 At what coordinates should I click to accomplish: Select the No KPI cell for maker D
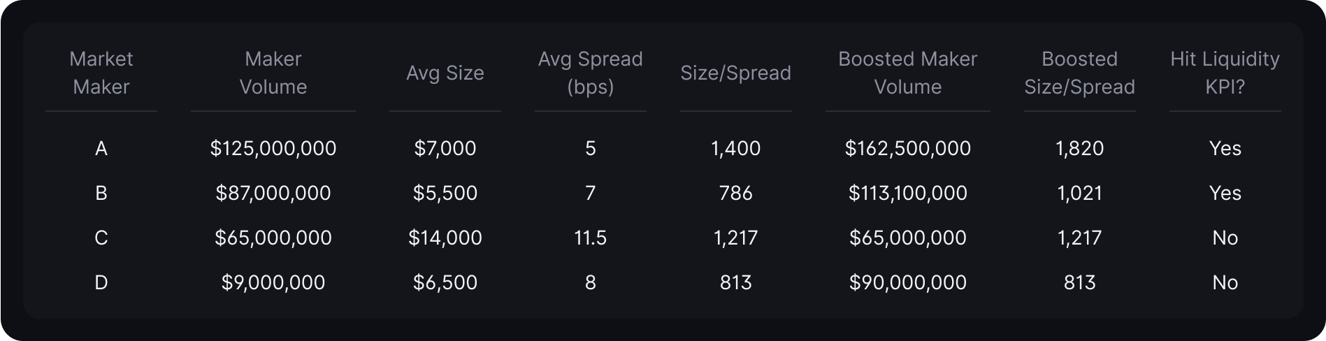pos(1225,282)
